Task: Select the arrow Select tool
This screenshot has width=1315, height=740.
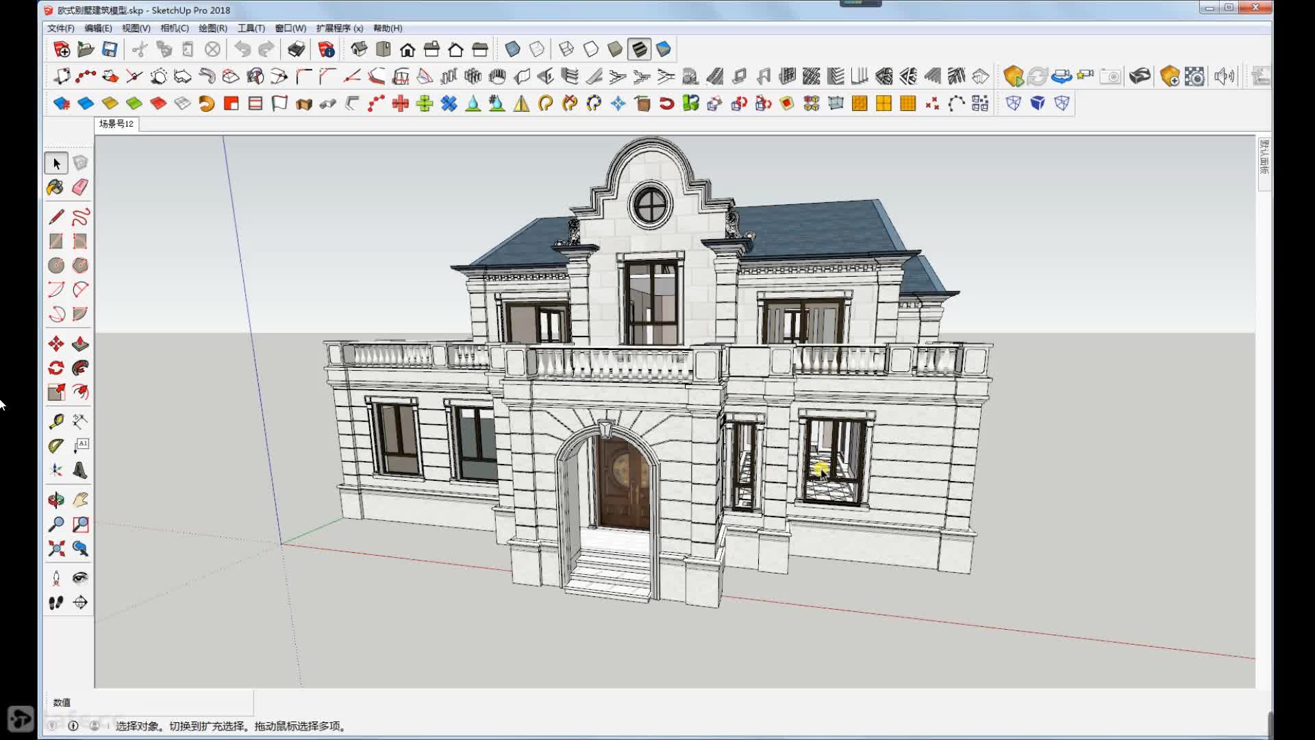Action: click(56, 163)
